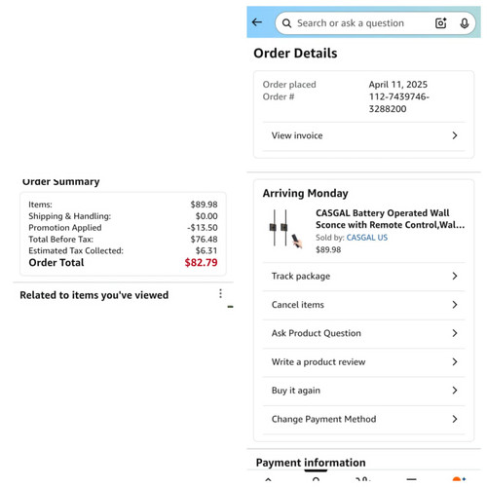Select Write a product review
The image size is (487, 487).
(x=363, y=362)
